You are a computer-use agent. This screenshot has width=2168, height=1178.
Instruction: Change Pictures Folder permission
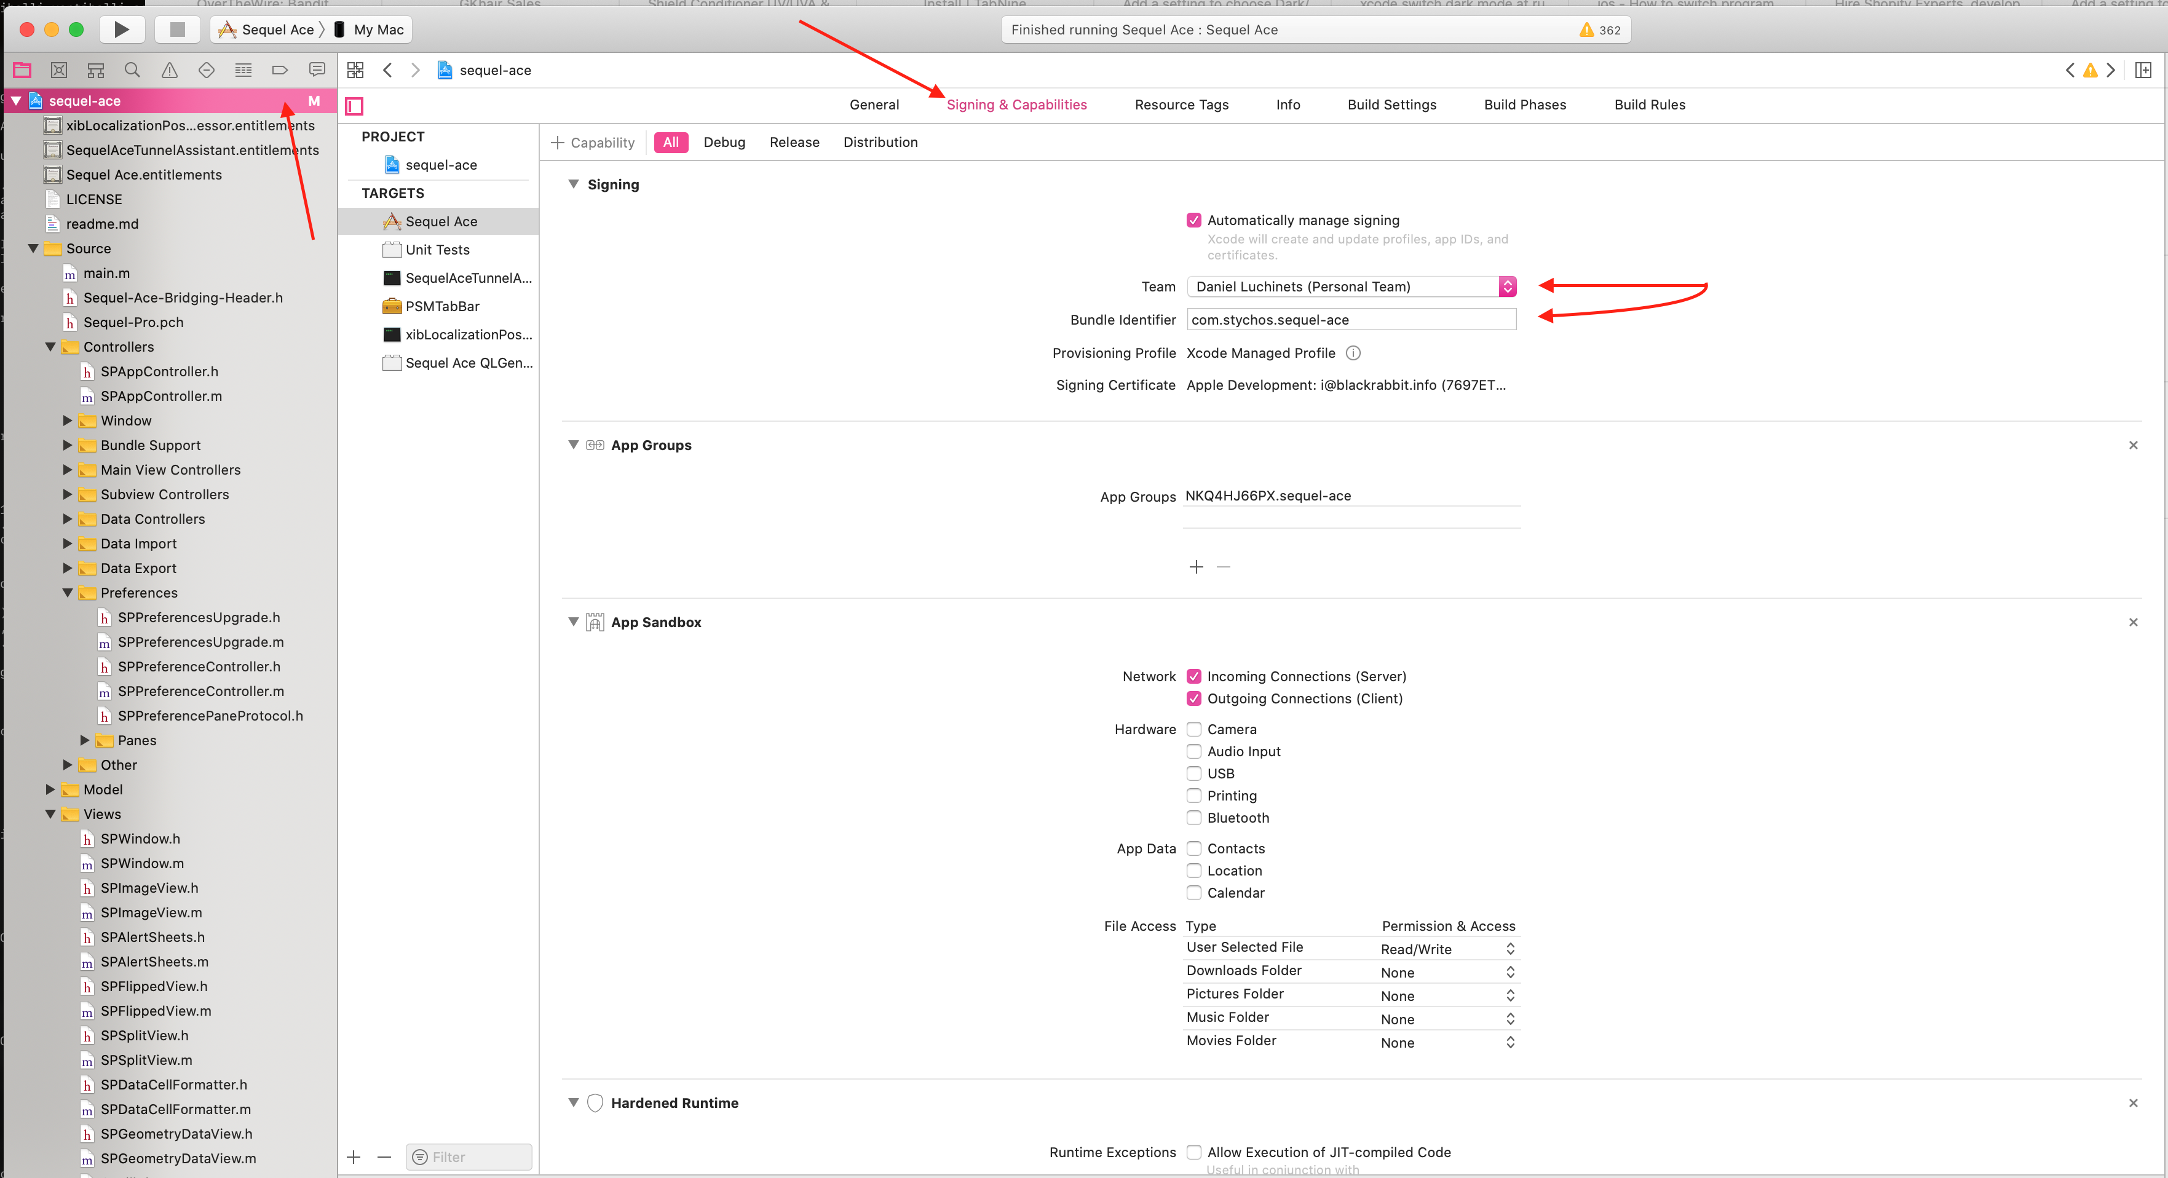tap(1447, 996)
